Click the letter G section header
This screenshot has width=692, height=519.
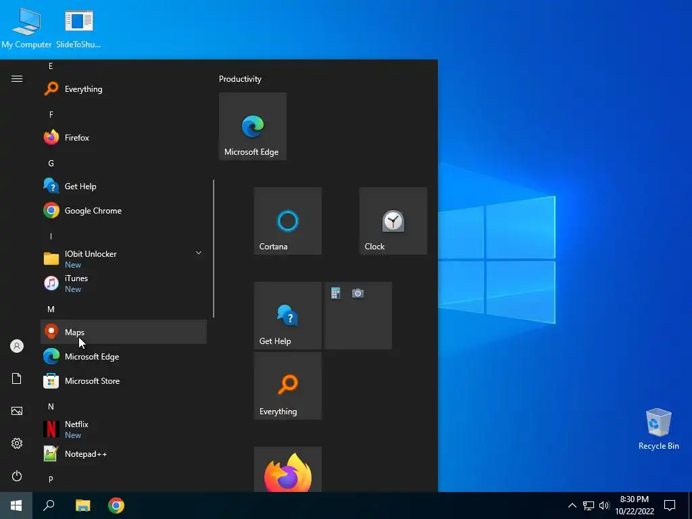pyautogui.click(x=51, y=164)
